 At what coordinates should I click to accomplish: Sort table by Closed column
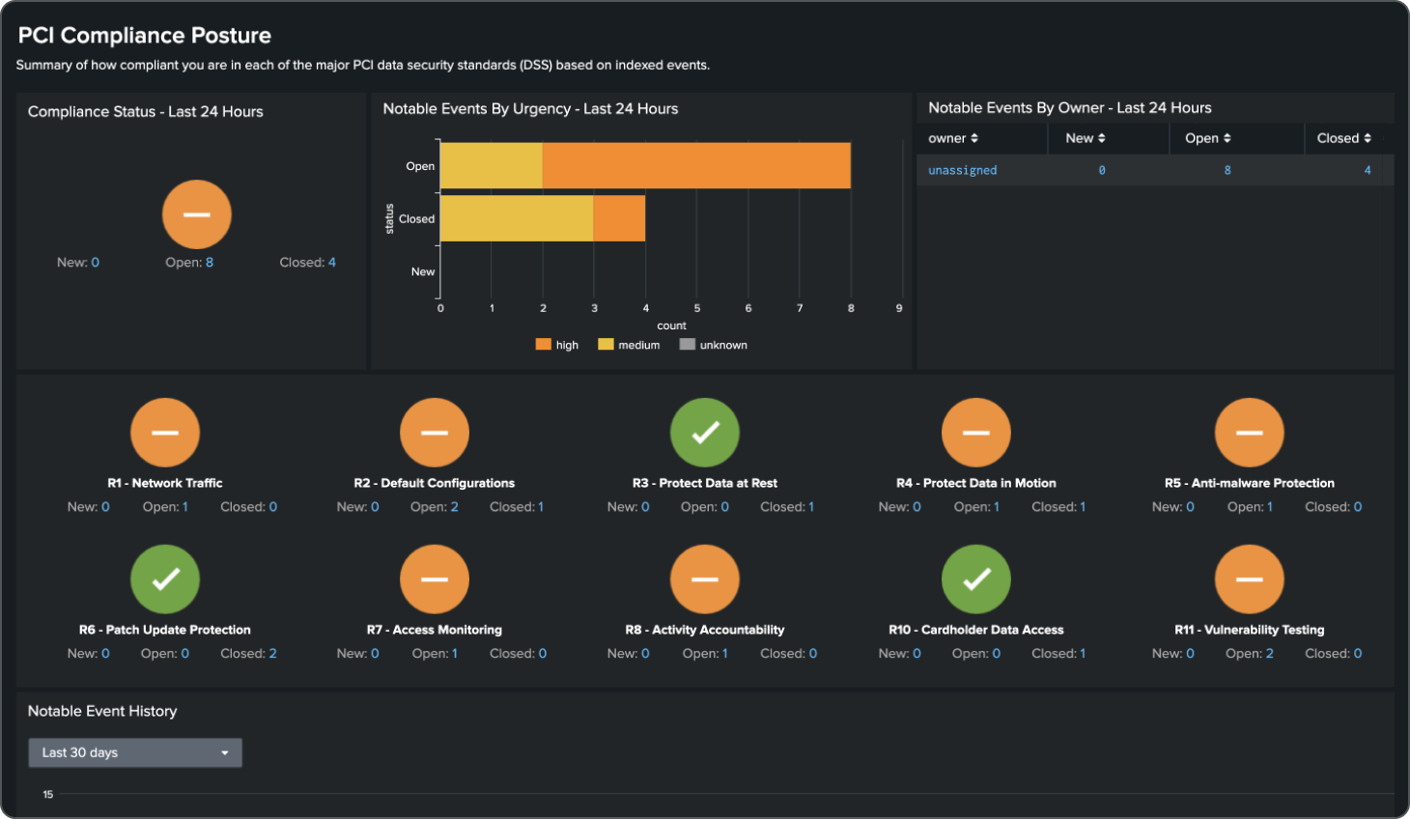(x=1344, y=138)
